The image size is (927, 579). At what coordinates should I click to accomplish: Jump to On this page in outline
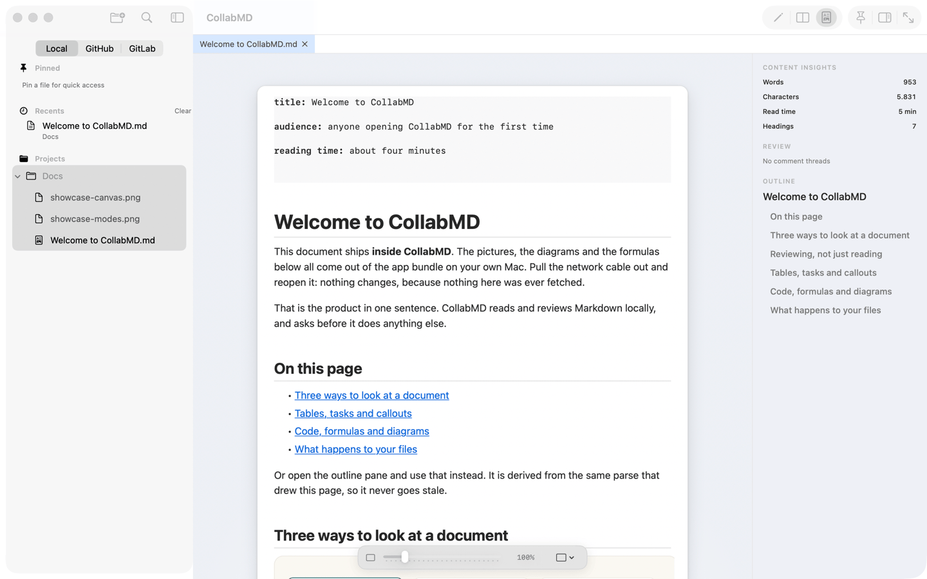796,217
